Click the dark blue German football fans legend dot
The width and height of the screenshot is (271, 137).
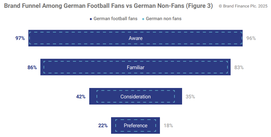(x=91, y=19)
